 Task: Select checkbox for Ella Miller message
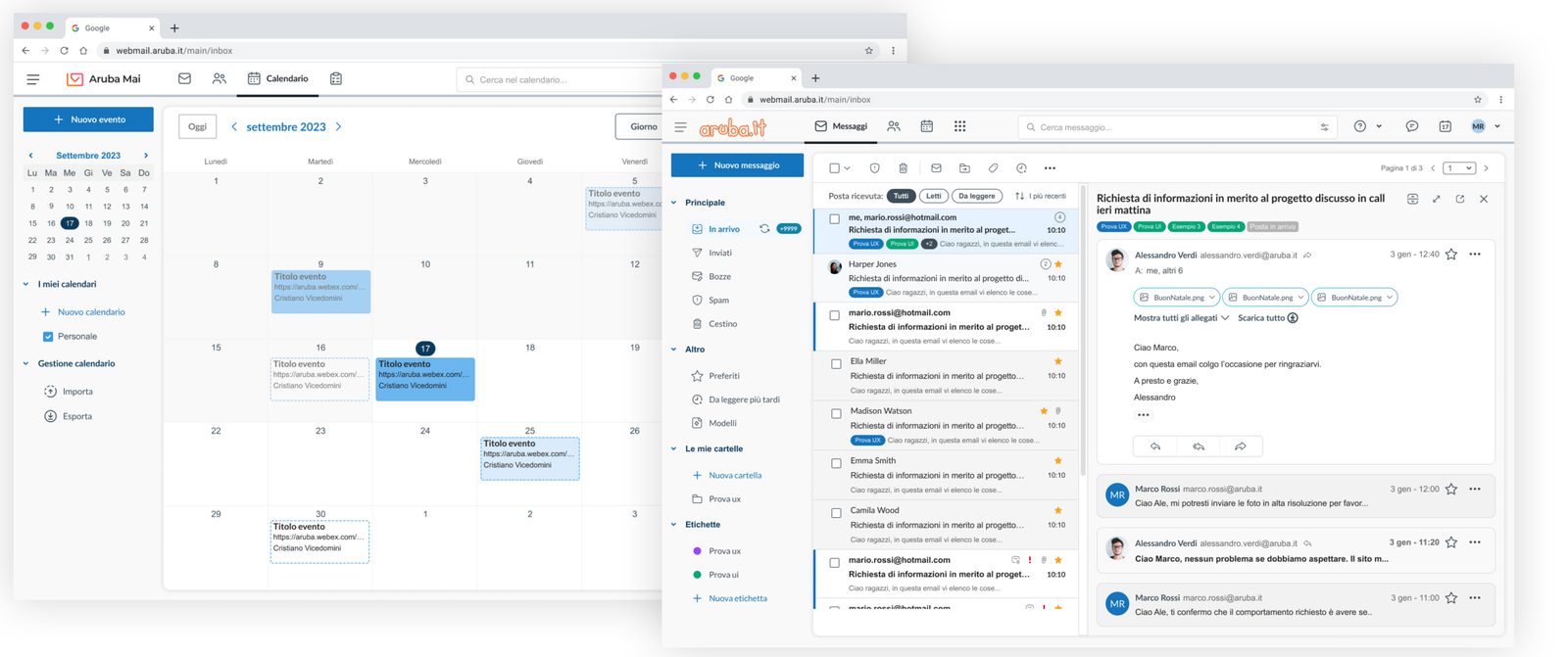[836, 364]
